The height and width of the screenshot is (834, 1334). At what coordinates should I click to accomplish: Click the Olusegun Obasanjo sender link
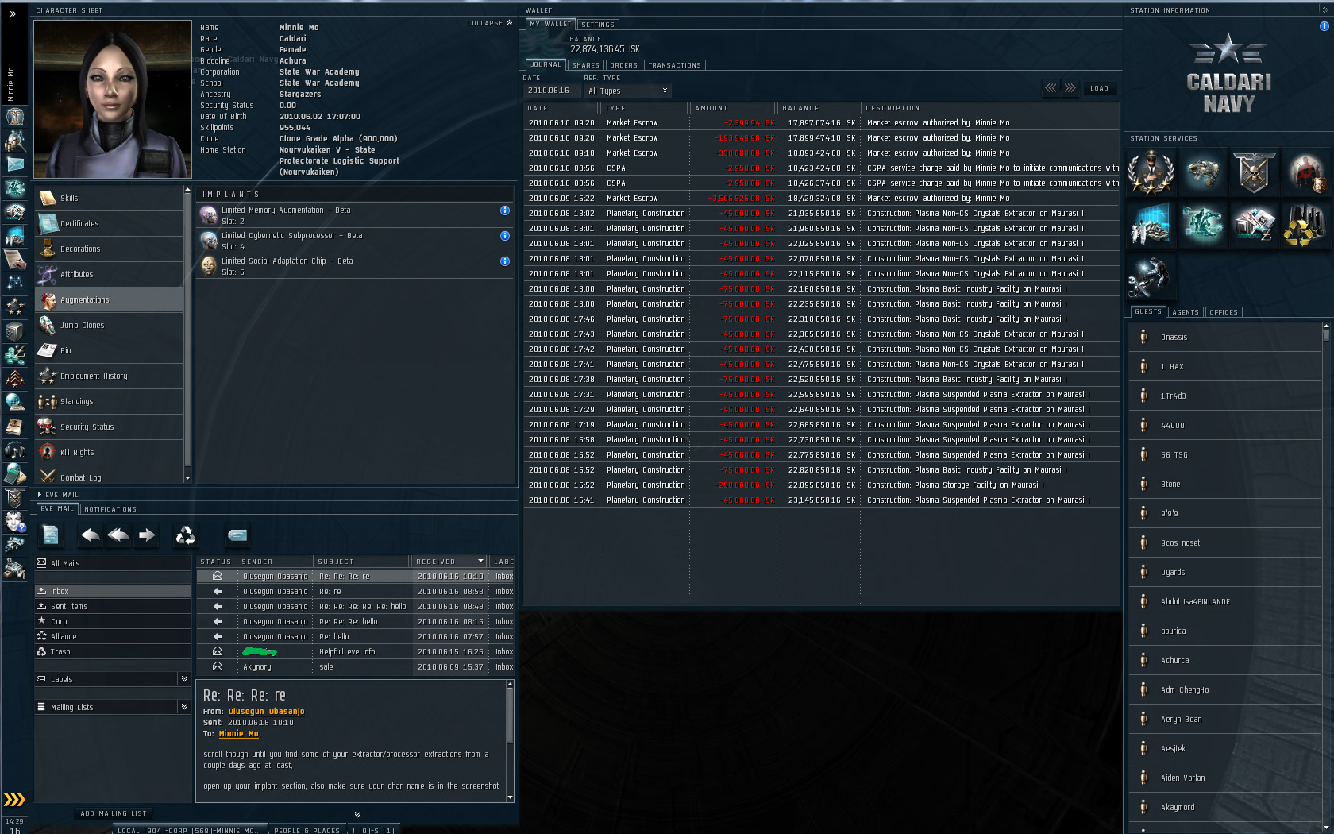[266, 712]
